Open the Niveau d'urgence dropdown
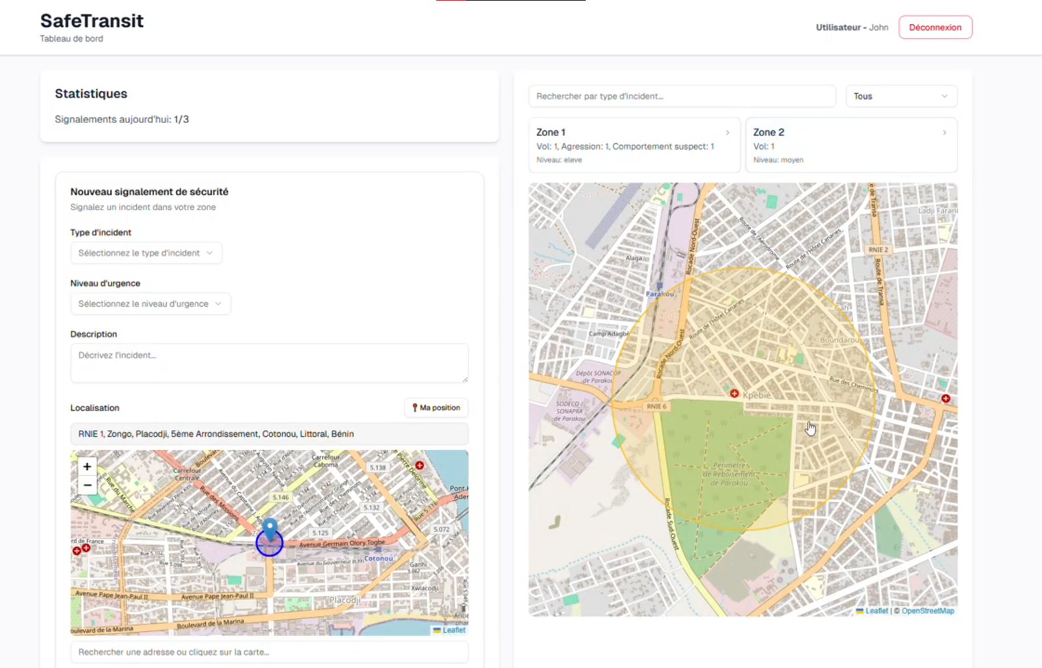Viewport: 1042px width, 668px height. 150,304
